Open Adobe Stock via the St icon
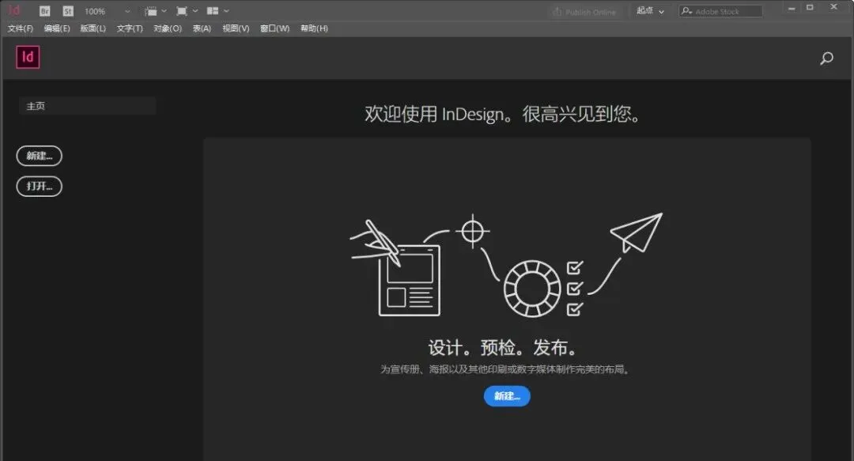Viewport: 854px width, 461px height. click(67, 11)
